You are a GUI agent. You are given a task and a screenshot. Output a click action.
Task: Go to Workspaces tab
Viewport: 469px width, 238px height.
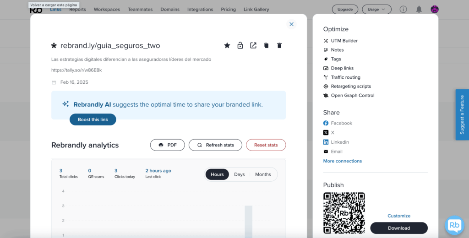107,9
